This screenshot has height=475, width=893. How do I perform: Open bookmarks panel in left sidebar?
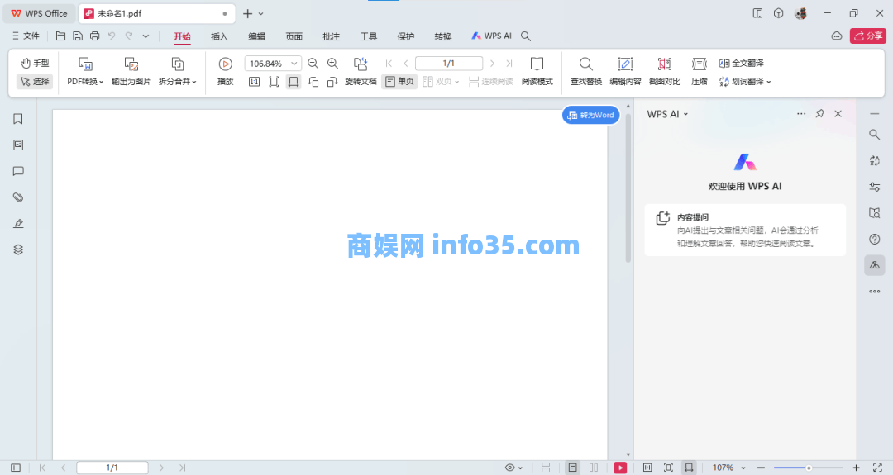(x=18, y=119)
